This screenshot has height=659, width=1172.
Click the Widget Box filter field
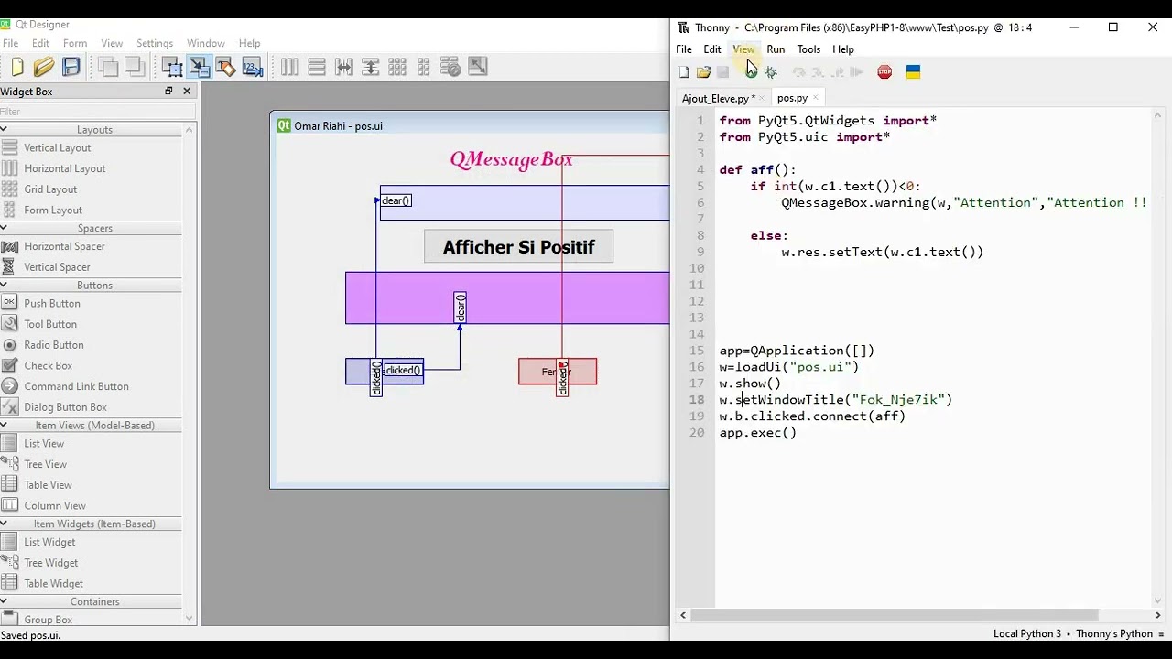[x=97, y=112]
